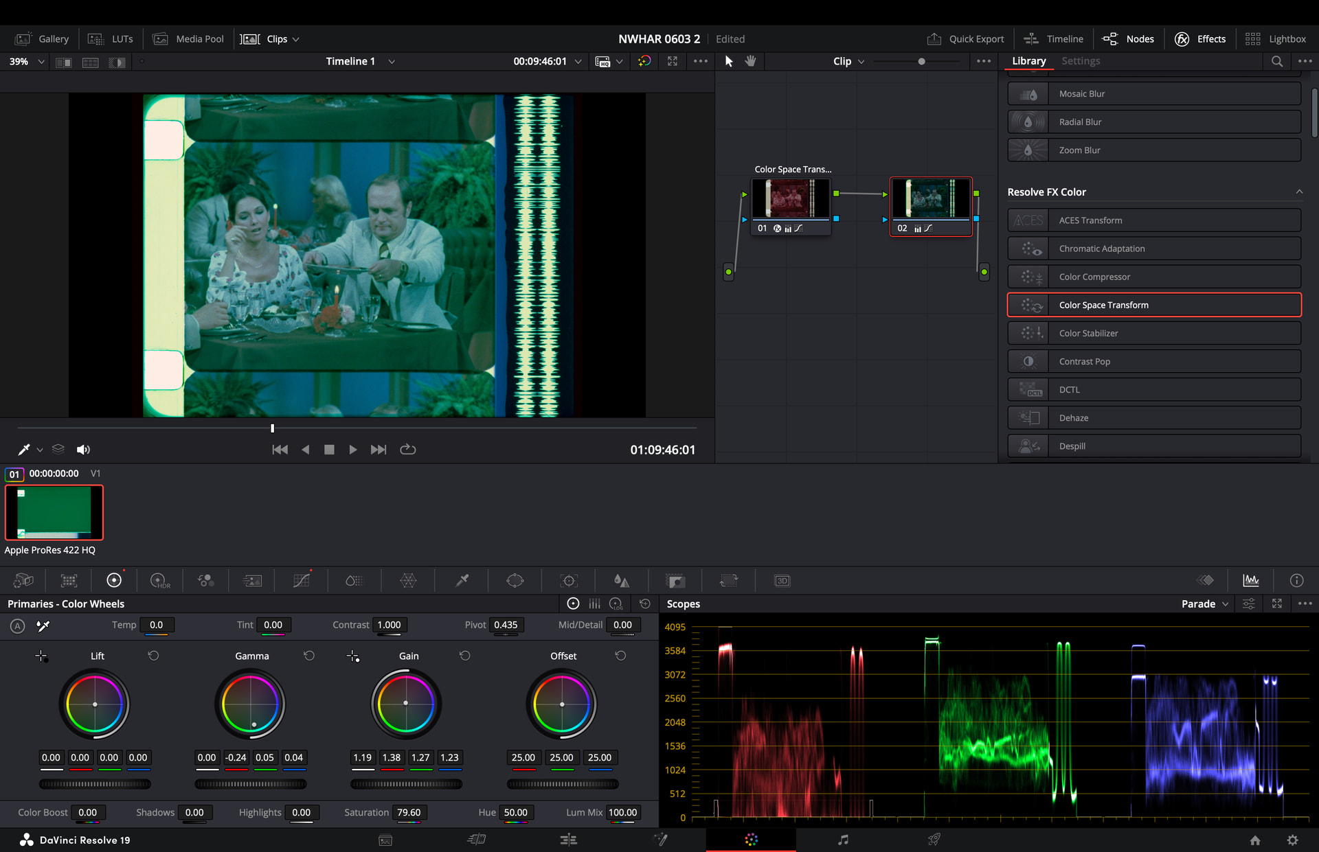Open the Power Window palette

click(x=515, y=581)
